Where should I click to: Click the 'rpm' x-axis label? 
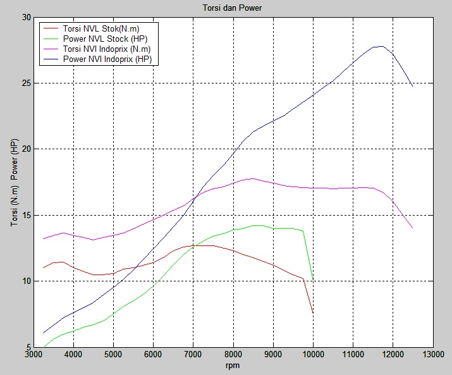coord(234,366)
